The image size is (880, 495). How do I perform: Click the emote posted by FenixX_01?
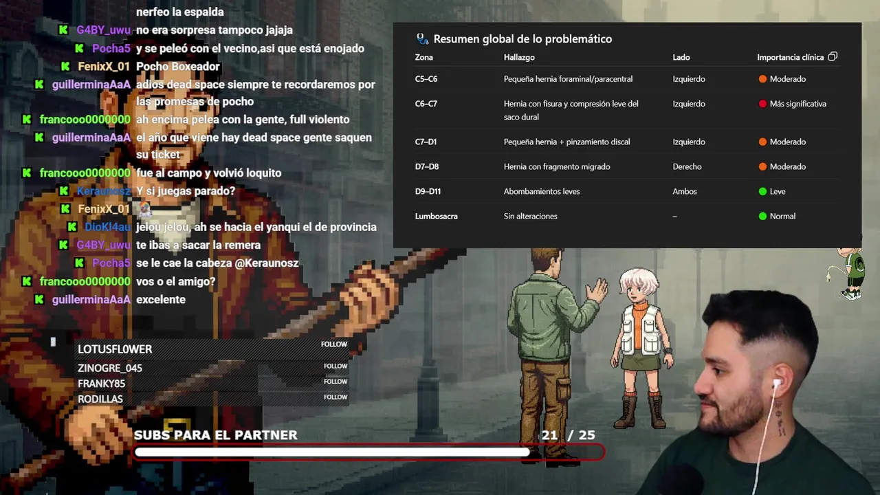pyautogui.click(x=144, y=209)
